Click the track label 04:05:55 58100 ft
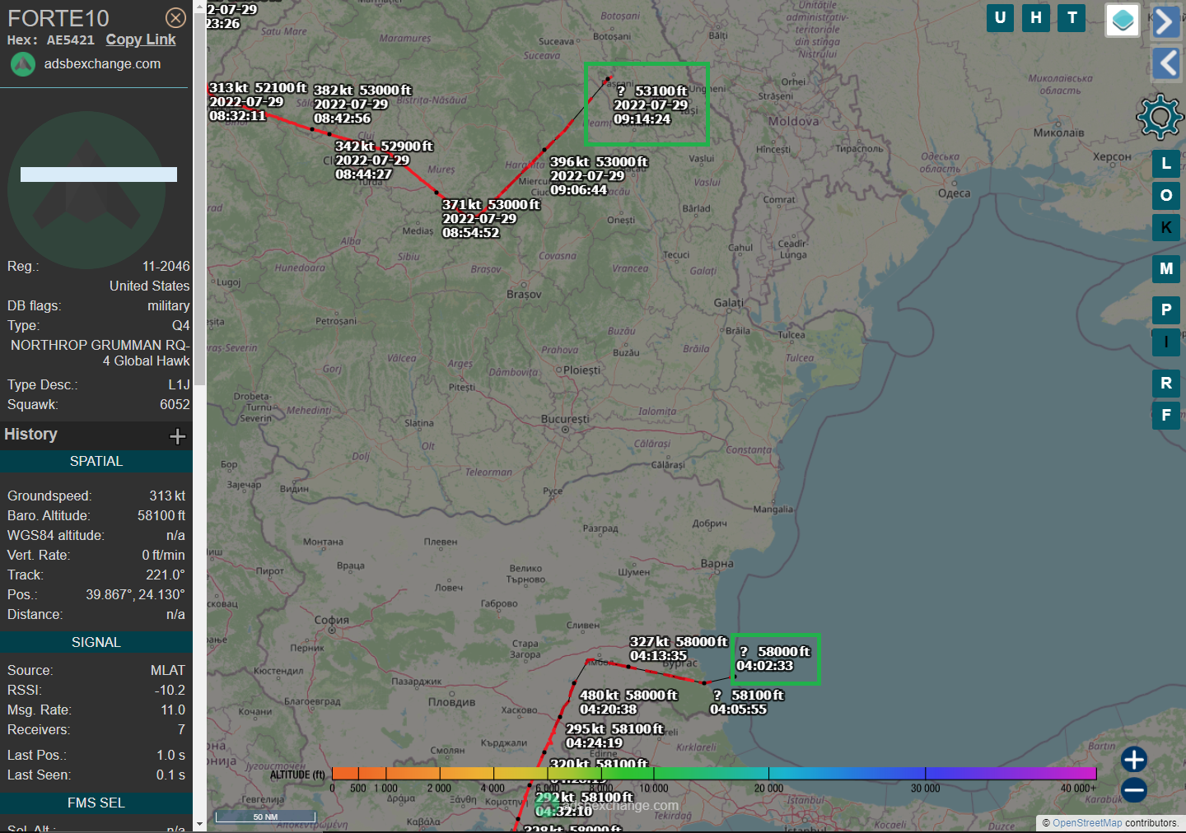 pos(747,702)
